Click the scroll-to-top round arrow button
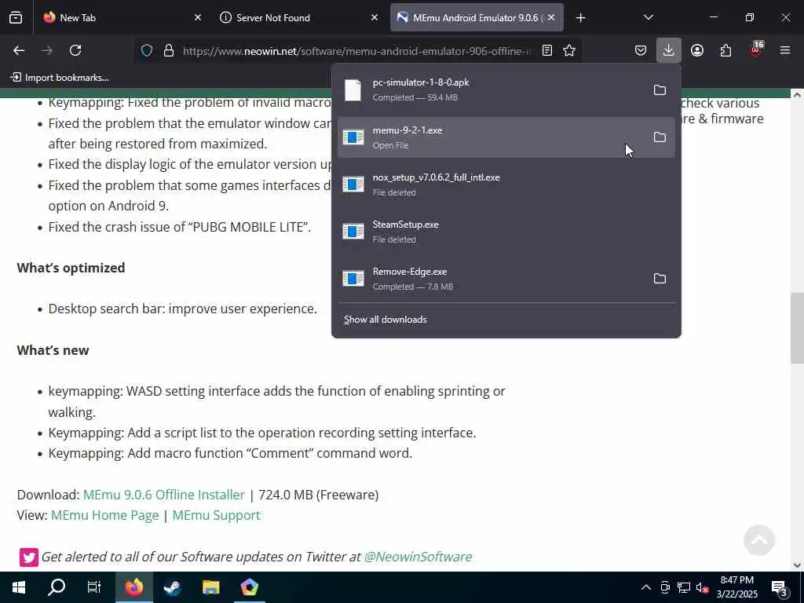The width and height of the screenshot is (804, 603). coord(759,540)
